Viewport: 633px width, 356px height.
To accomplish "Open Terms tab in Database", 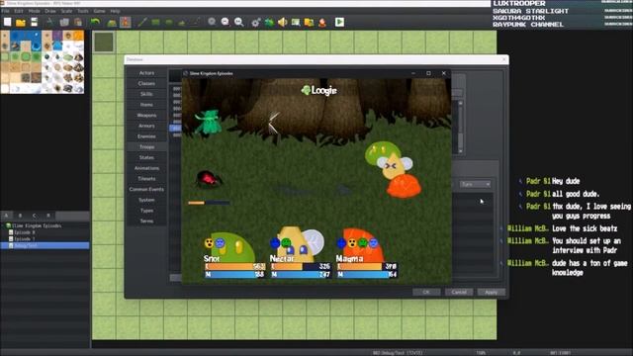I will pyautogui.click(x=146, y=221).
